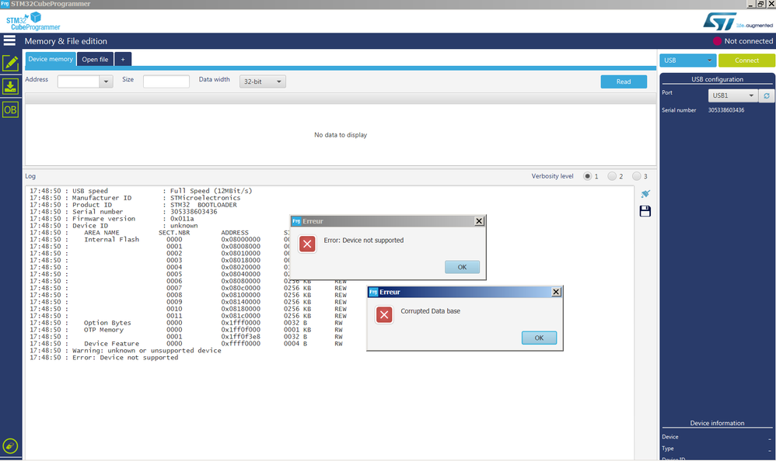Click log address 0x1fff0000
Viewport: 776px width, 461px height.
pos(240,323)
